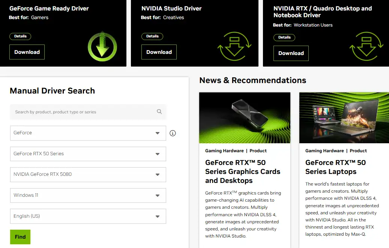Open the GeForce RTX 50 Series dropdown

tap(88, 154)
